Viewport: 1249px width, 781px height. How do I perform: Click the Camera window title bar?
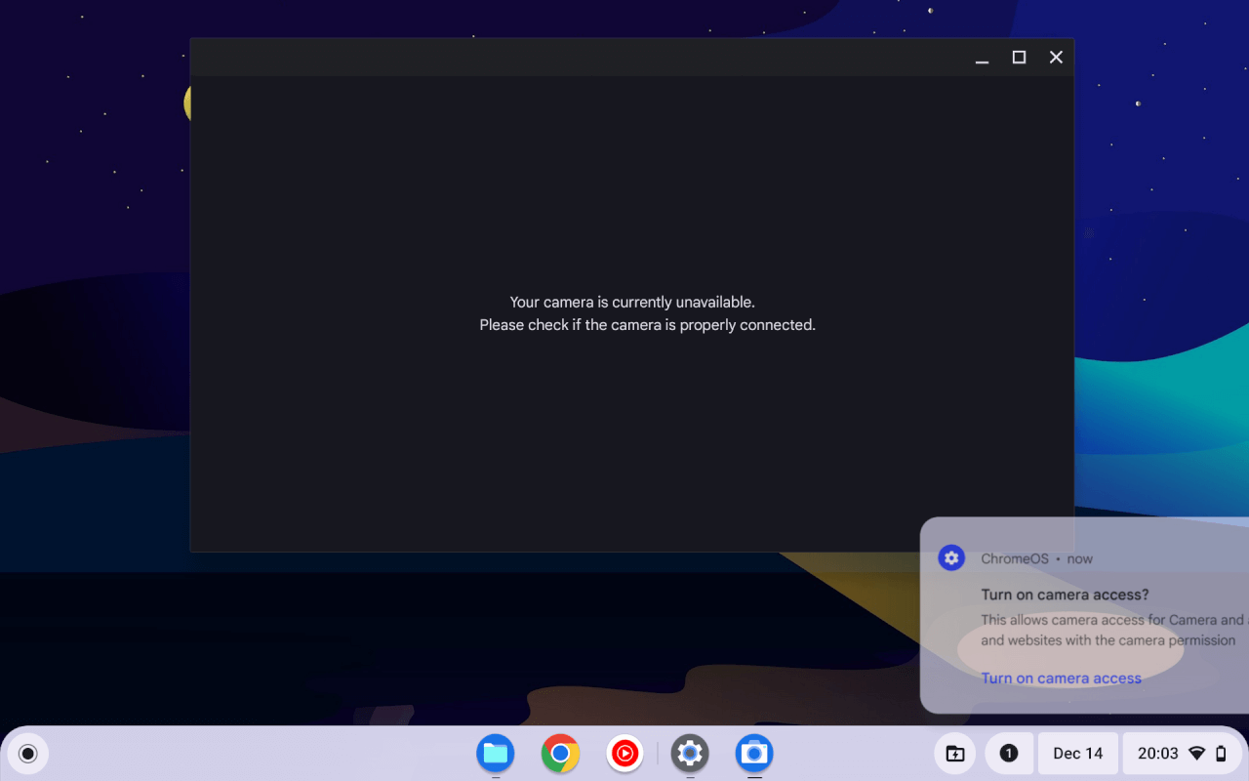(x=585, y=57)
